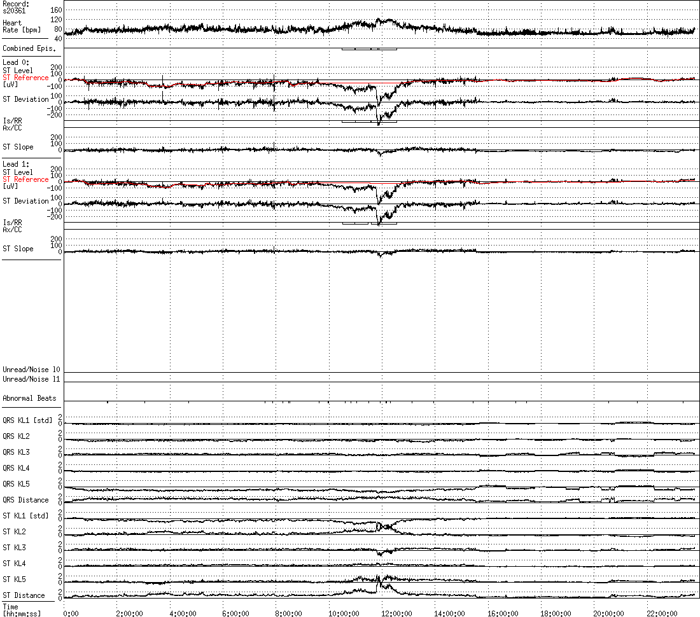Image resolution: width=700 pixels, height=617 pixels.
Task: Select the 0:00 start time label
Action: (x=71, y=613)
